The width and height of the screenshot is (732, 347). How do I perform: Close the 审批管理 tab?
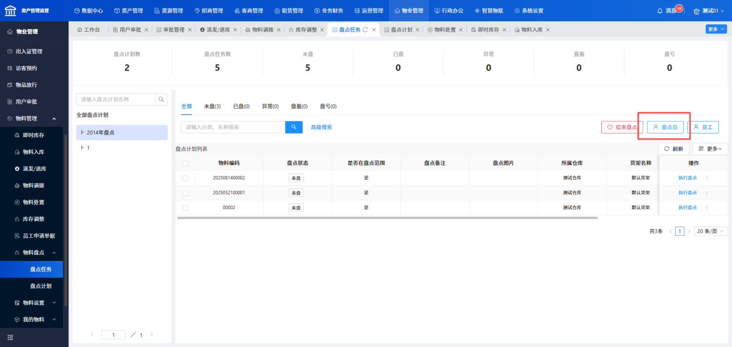190,30
